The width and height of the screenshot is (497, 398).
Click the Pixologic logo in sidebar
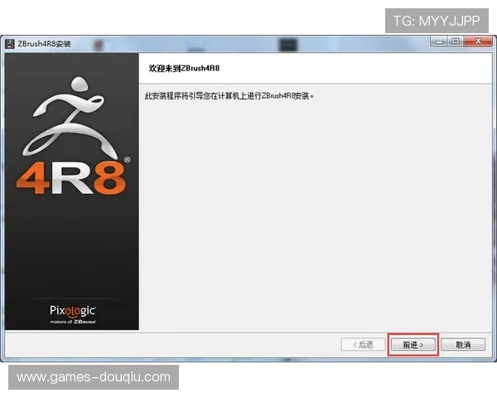point(72,310)
